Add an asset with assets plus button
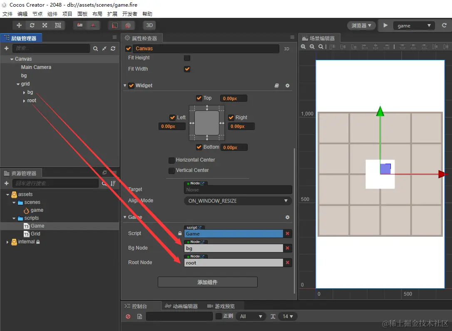 (7, 184)
